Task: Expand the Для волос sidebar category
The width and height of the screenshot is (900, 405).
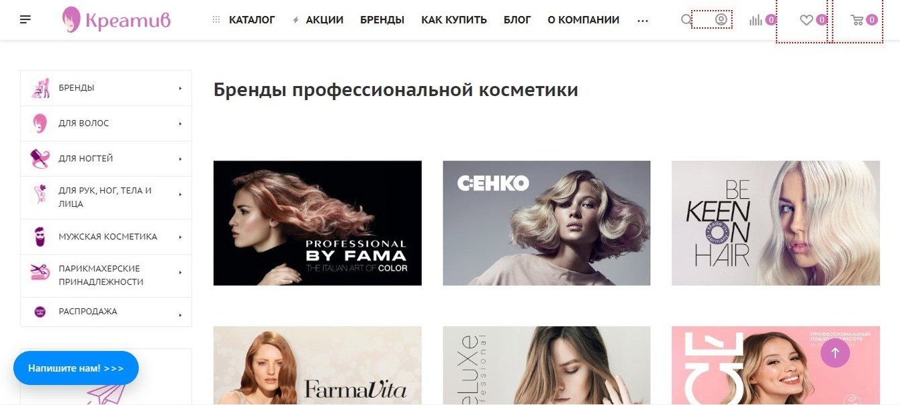Action: (x=106, y=124)
